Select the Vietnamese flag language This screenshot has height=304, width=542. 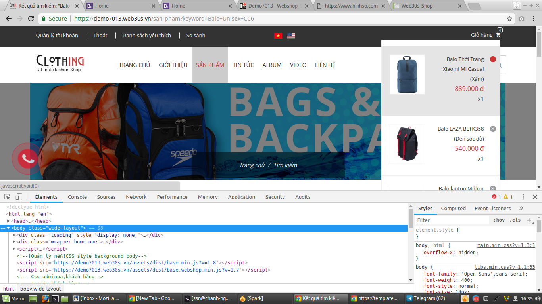tap(278, 36)
